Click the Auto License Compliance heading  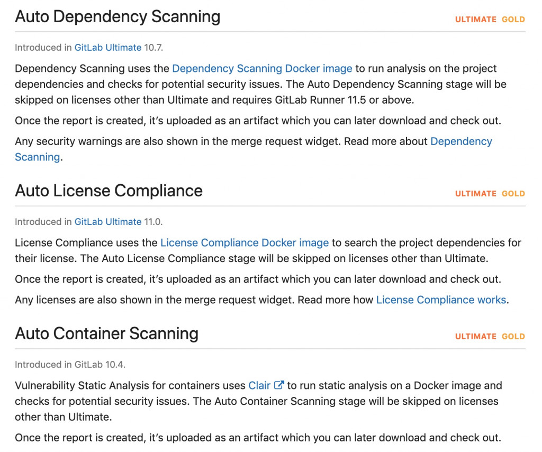[x=109, y=191]
